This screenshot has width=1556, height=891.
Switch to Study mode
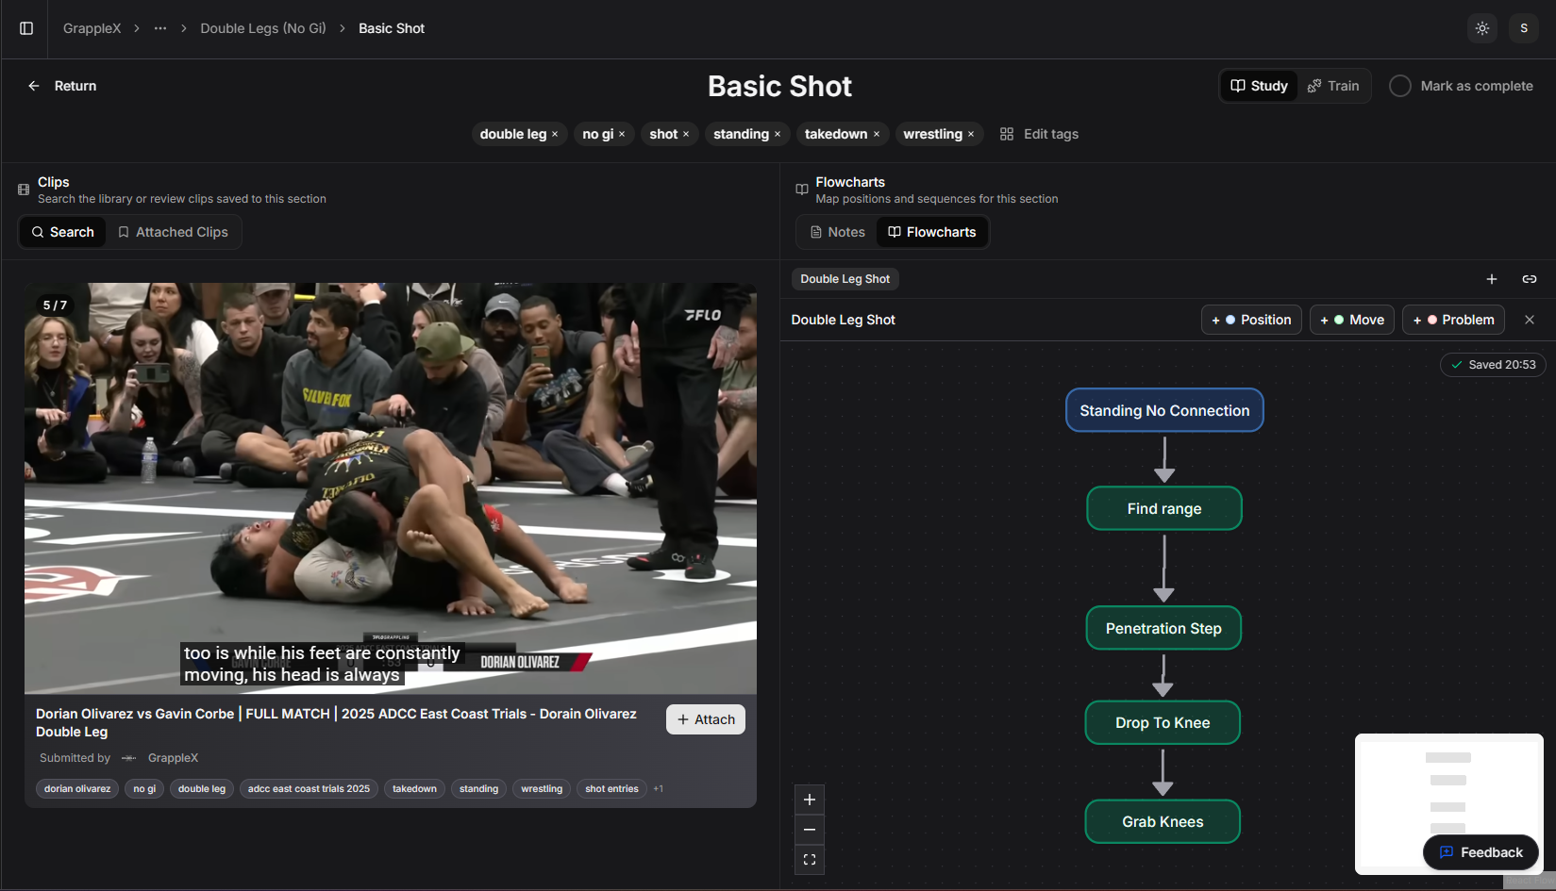1259,86
